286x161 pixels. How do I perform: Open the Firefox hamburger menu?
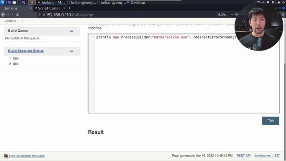[x=283, y=15]
